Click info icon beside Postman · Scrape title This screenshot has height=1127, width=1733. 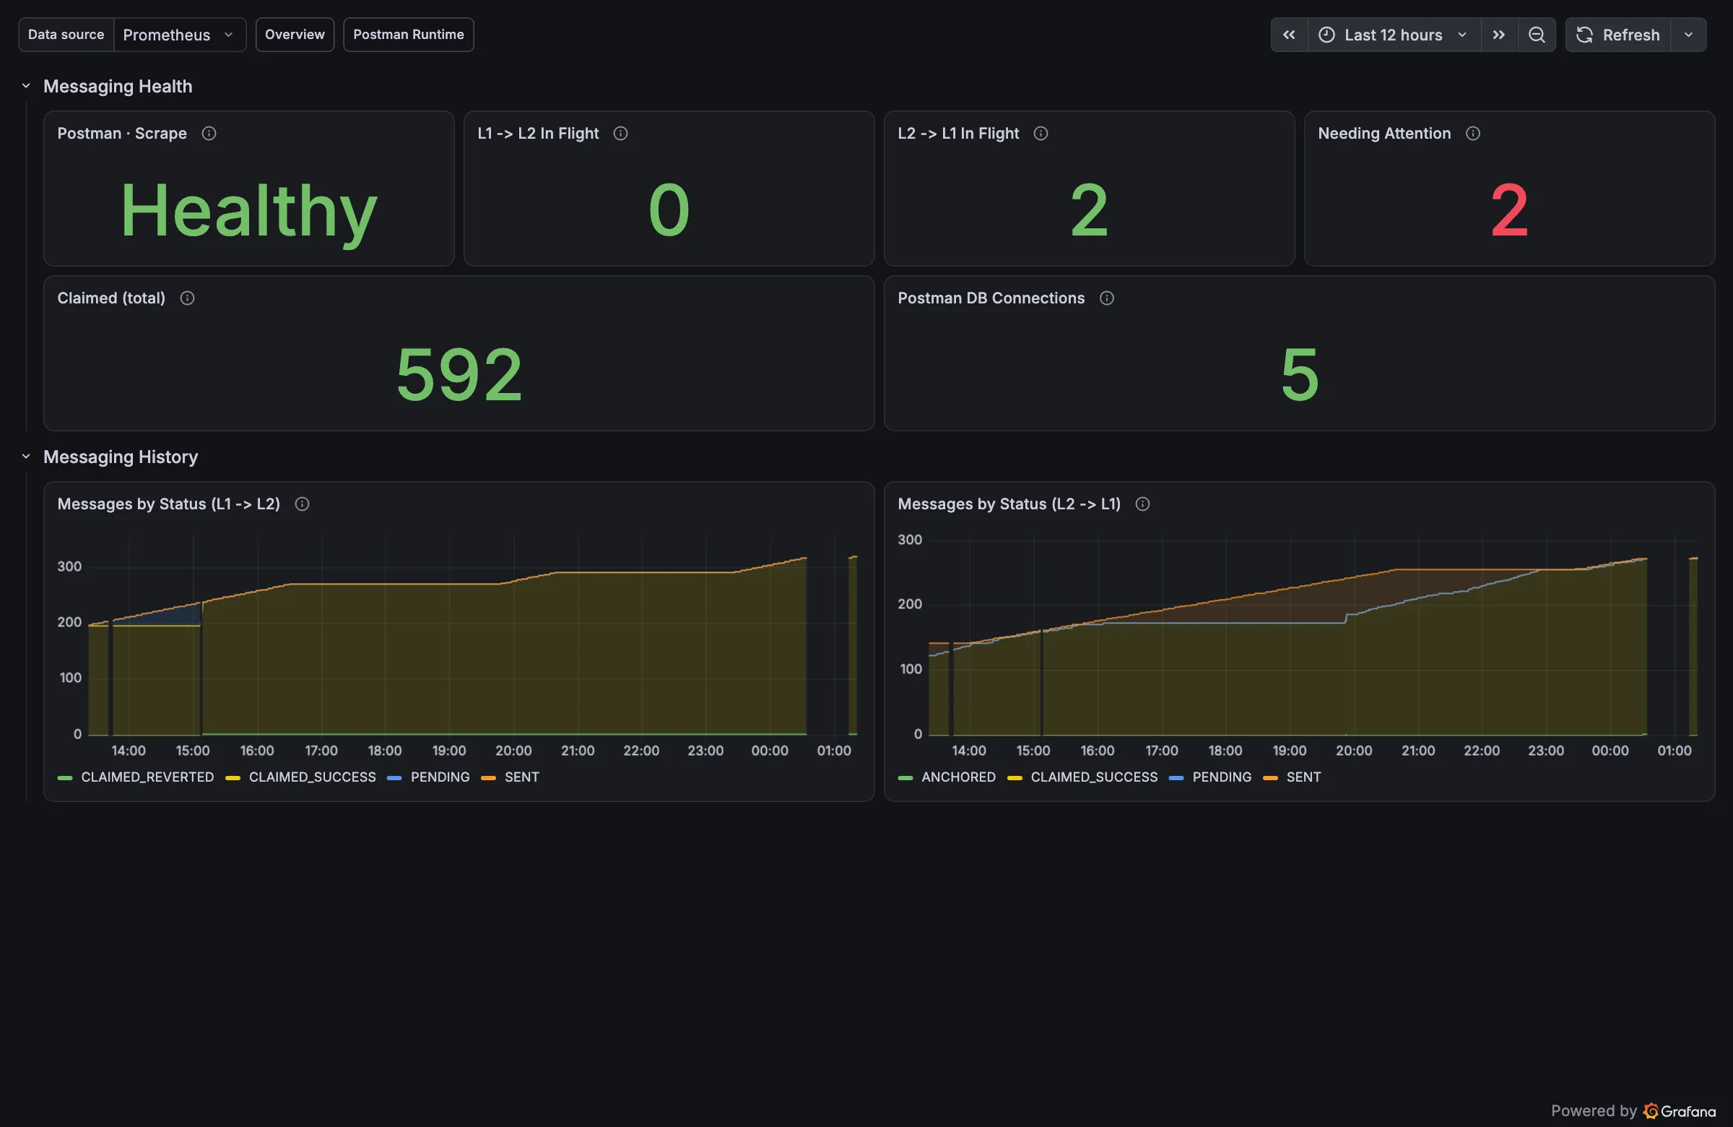click(209, 134)
